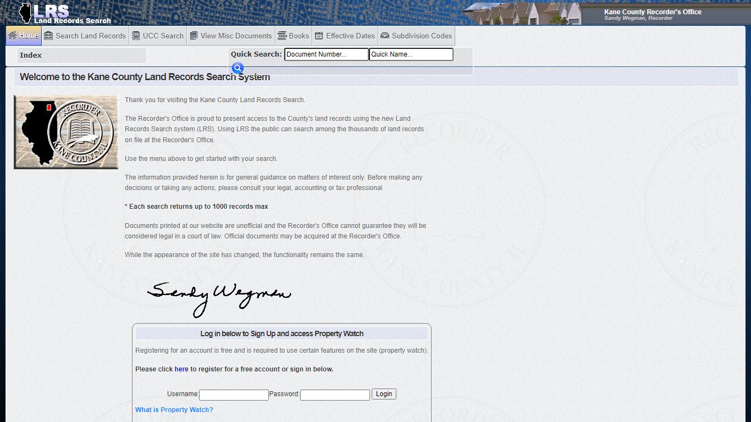Image resolution: width=751 pixels, height=422 pixels.
Task: Follow the 'here' registration link
Action: [x=181, y=369]
